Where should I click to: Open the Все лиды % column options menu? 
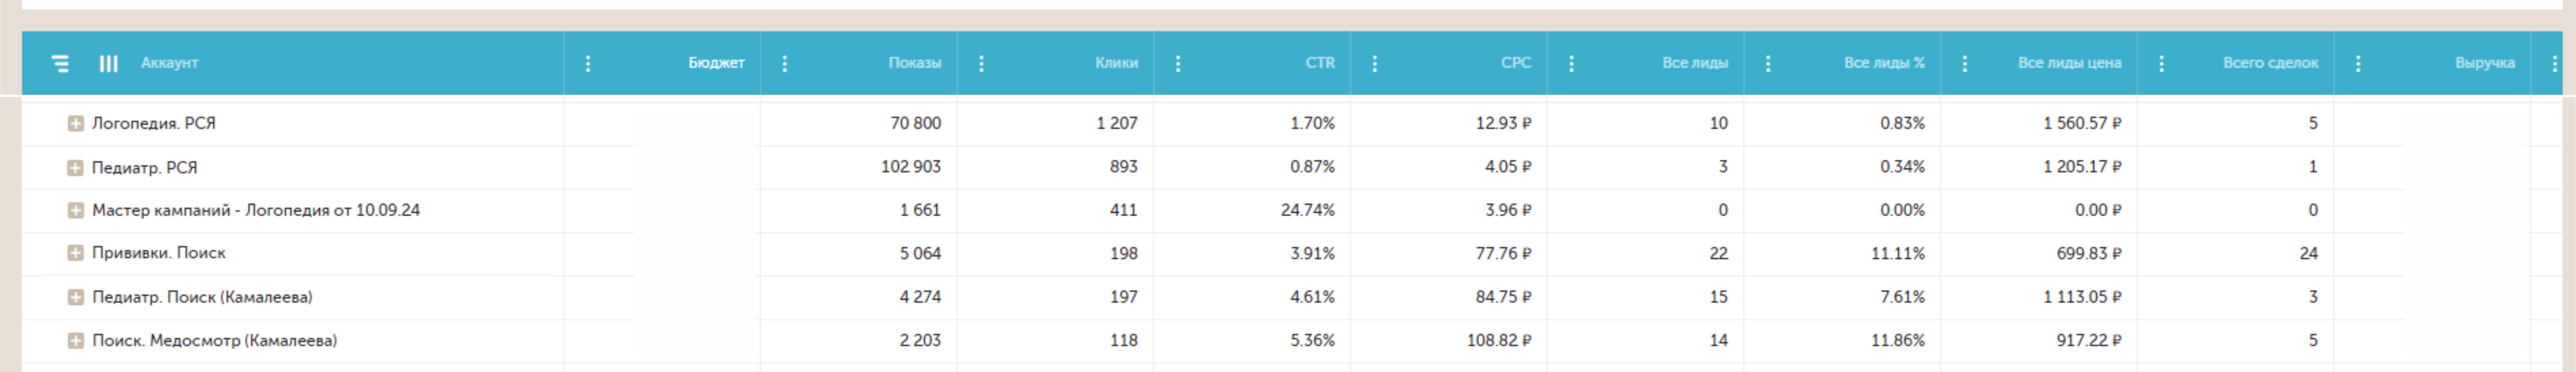point(1768,64)
